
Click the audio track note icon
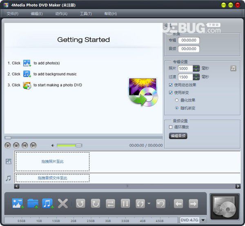coord(8,178)
